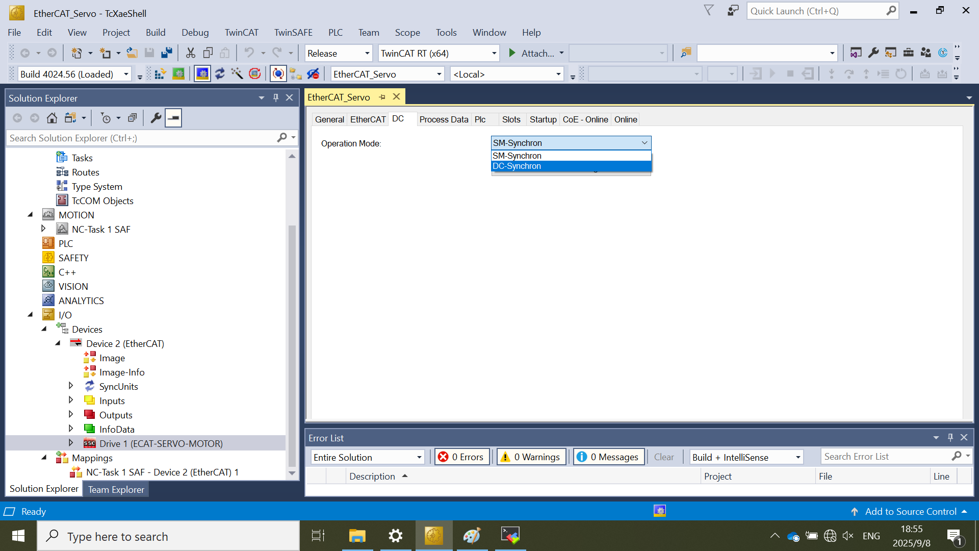Viewport: 979px width, 551px height.
Task: Toggle the 0 Errors filter
Action: (461, 457)
